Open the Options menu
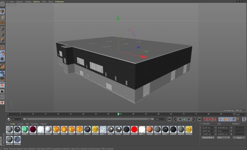 (37, 2)
